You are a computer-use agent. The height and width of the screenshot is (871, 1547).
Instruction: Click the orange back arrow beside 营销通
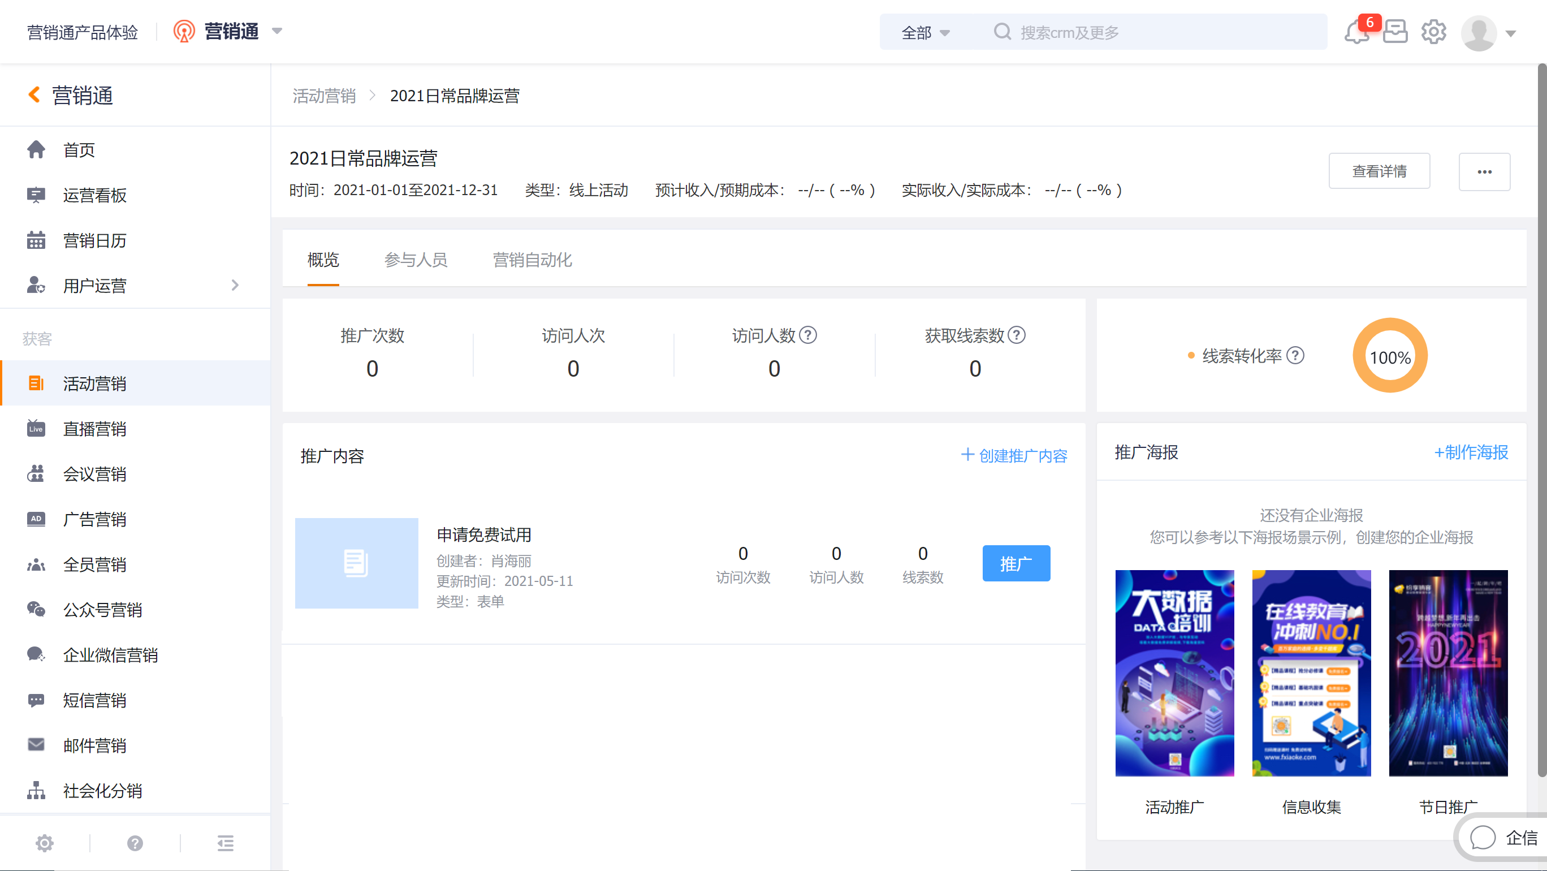click(34, 95)
